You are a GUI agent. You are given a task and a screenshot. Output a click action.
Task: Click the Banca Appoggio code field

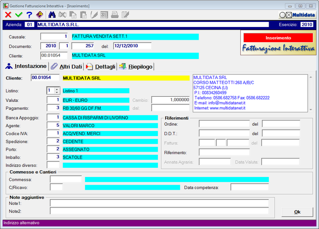(53, 117)
